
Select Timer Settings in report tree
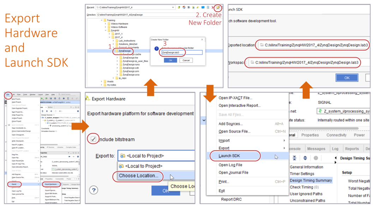point(302,174)
